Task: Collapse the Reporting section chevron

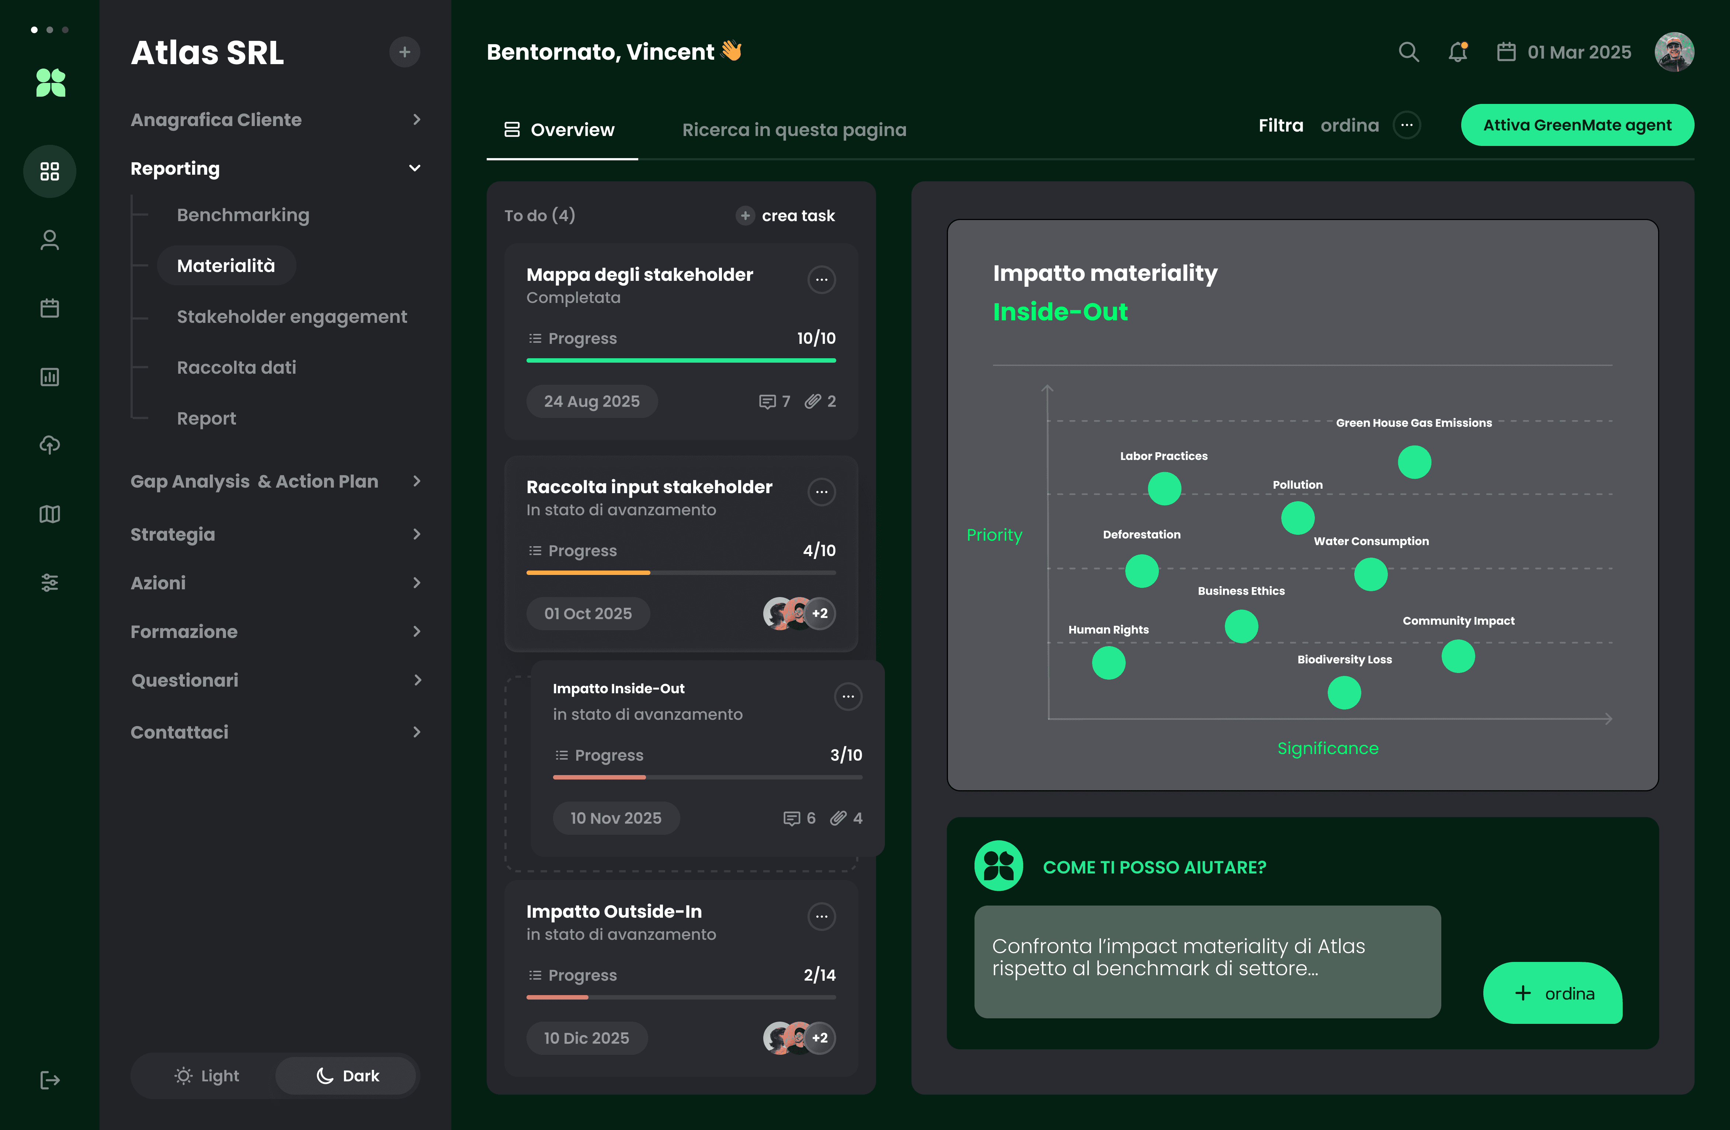Action: tap(414, 168)
